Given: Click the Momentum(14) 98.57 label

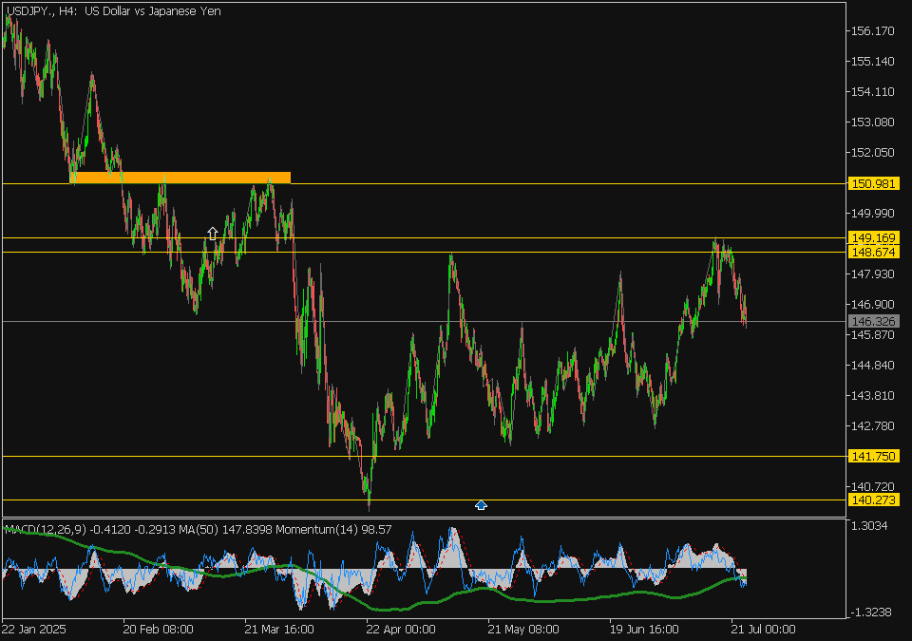Looking at the screenshot, I should (333, 529).
